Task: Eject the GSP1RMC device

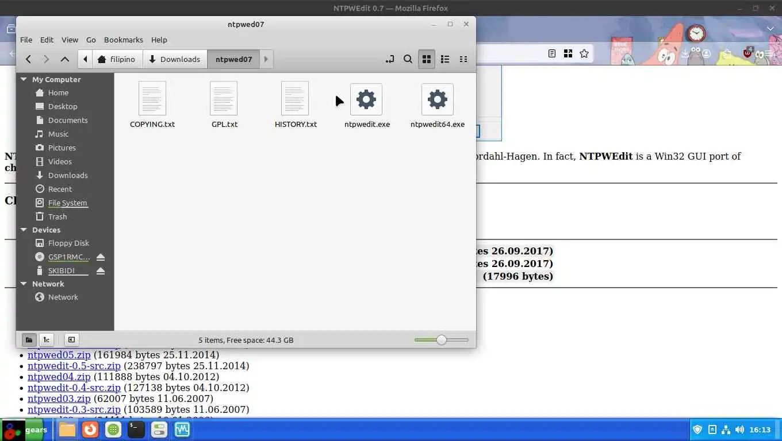Action: (x=101, y=257)
